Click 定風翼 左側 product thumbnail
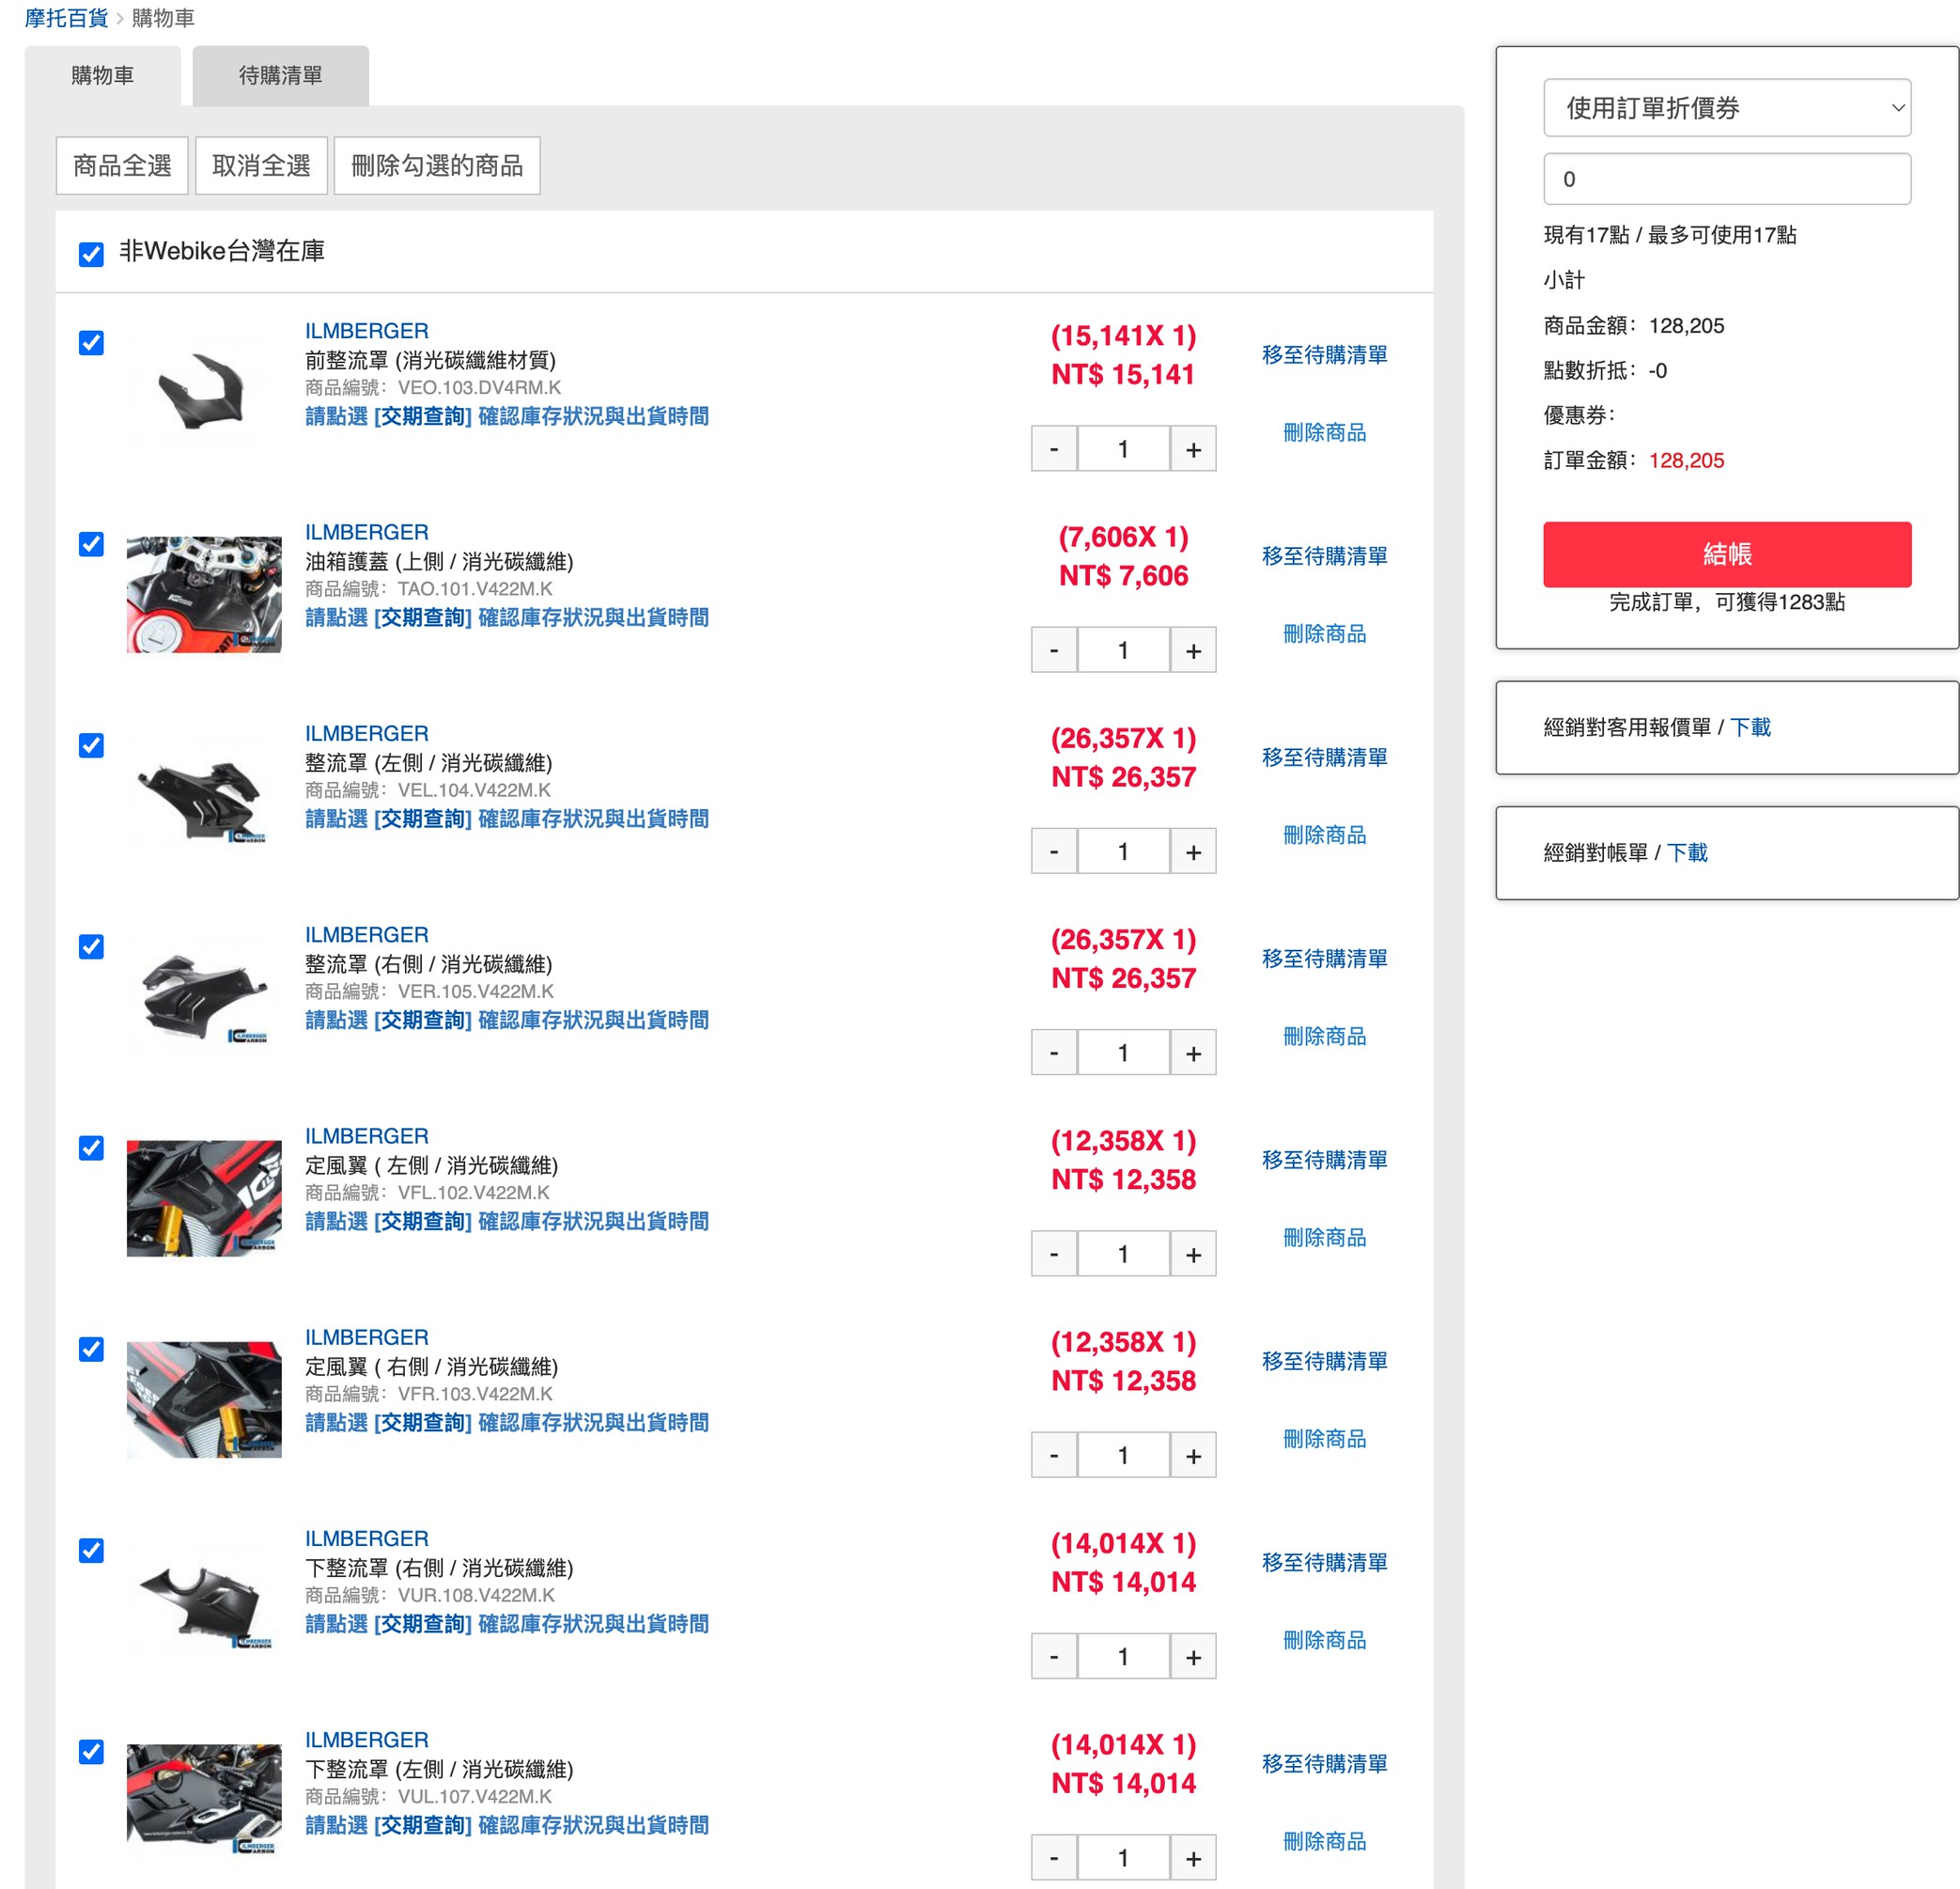 (204, 1197)
